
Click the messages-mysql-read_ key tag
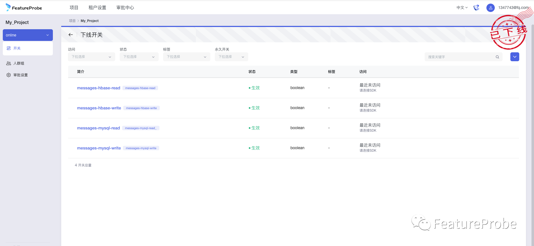point(141,128)
